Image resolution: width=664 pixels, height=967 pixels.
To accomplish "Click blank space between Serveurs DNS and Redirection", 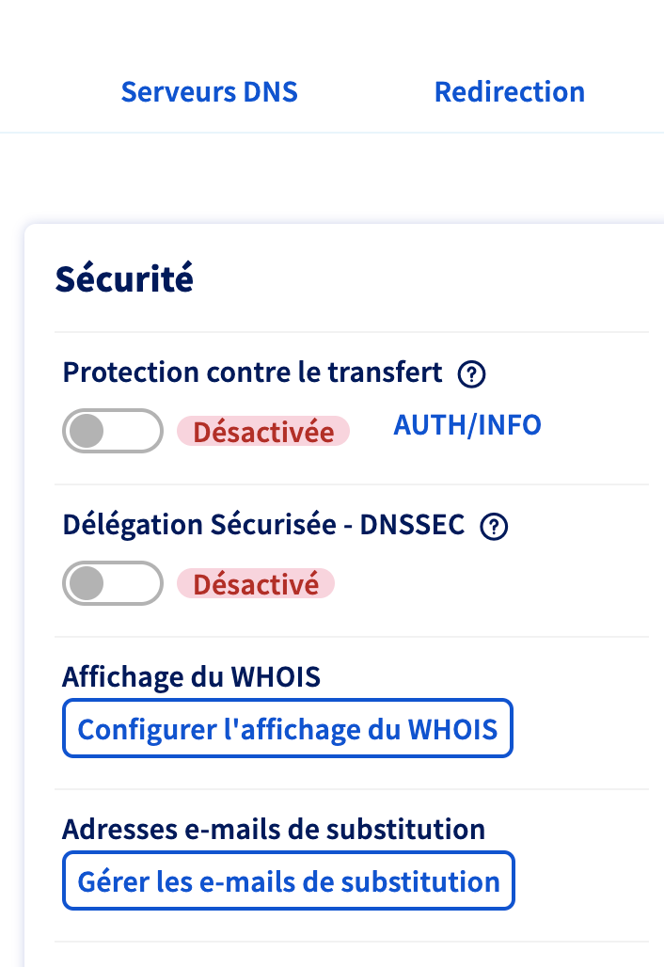I will point(365,92).
